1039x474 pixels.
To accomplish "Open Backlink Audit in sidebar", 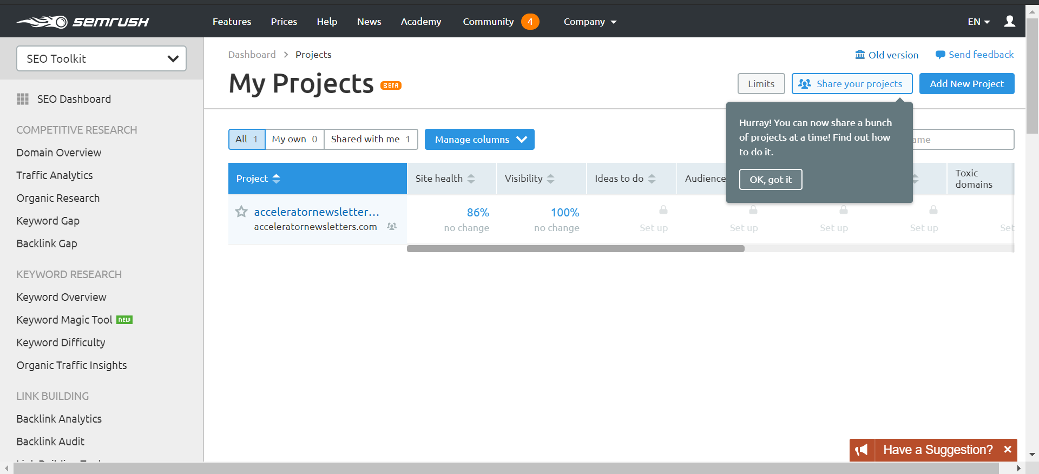I will click(50, 442).
